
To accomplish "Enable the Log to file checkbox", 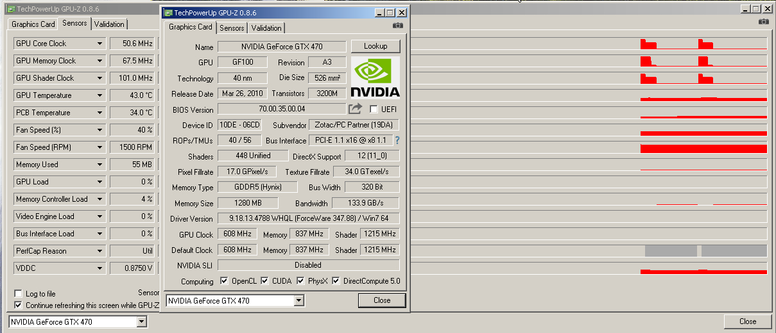I will click(x=18, y=294).
